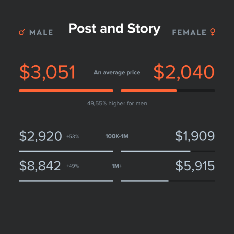
Task: Click the $8,842 male price
Action: (40, 166)
